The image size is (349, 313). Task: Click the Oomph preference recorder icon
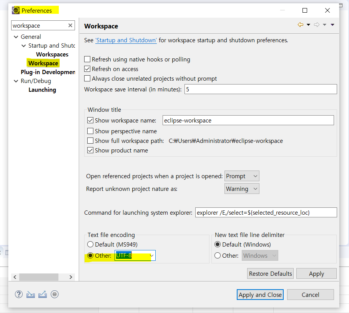point(55,294)
